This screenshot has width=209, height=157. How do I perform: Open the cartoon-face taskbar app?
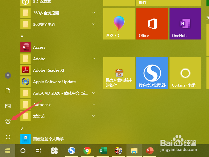(119, 151)
